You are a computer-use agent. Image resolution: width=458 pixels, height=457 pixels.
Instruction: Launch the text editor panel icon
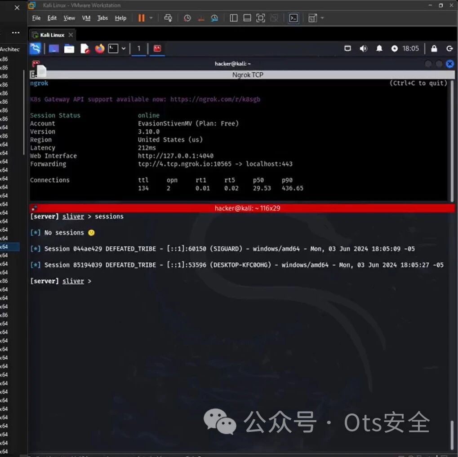84,48
